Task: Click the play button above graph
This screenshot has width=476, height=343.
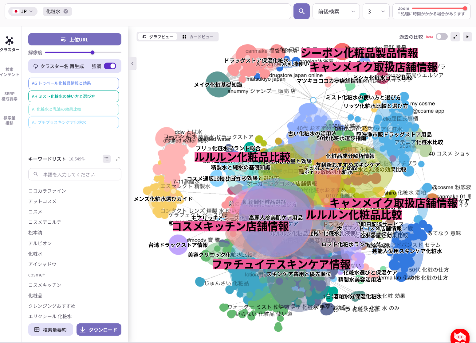Action: [x=467, y=37]
